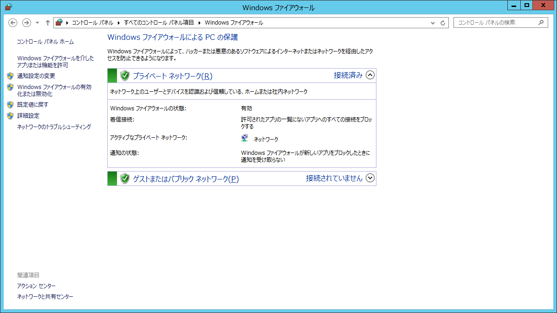Open the address bar history dropdown
Viewport: 557px width, 313px height.
click(x=433, y=23)
